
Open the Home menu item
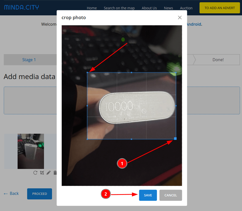tap(92, 8)
